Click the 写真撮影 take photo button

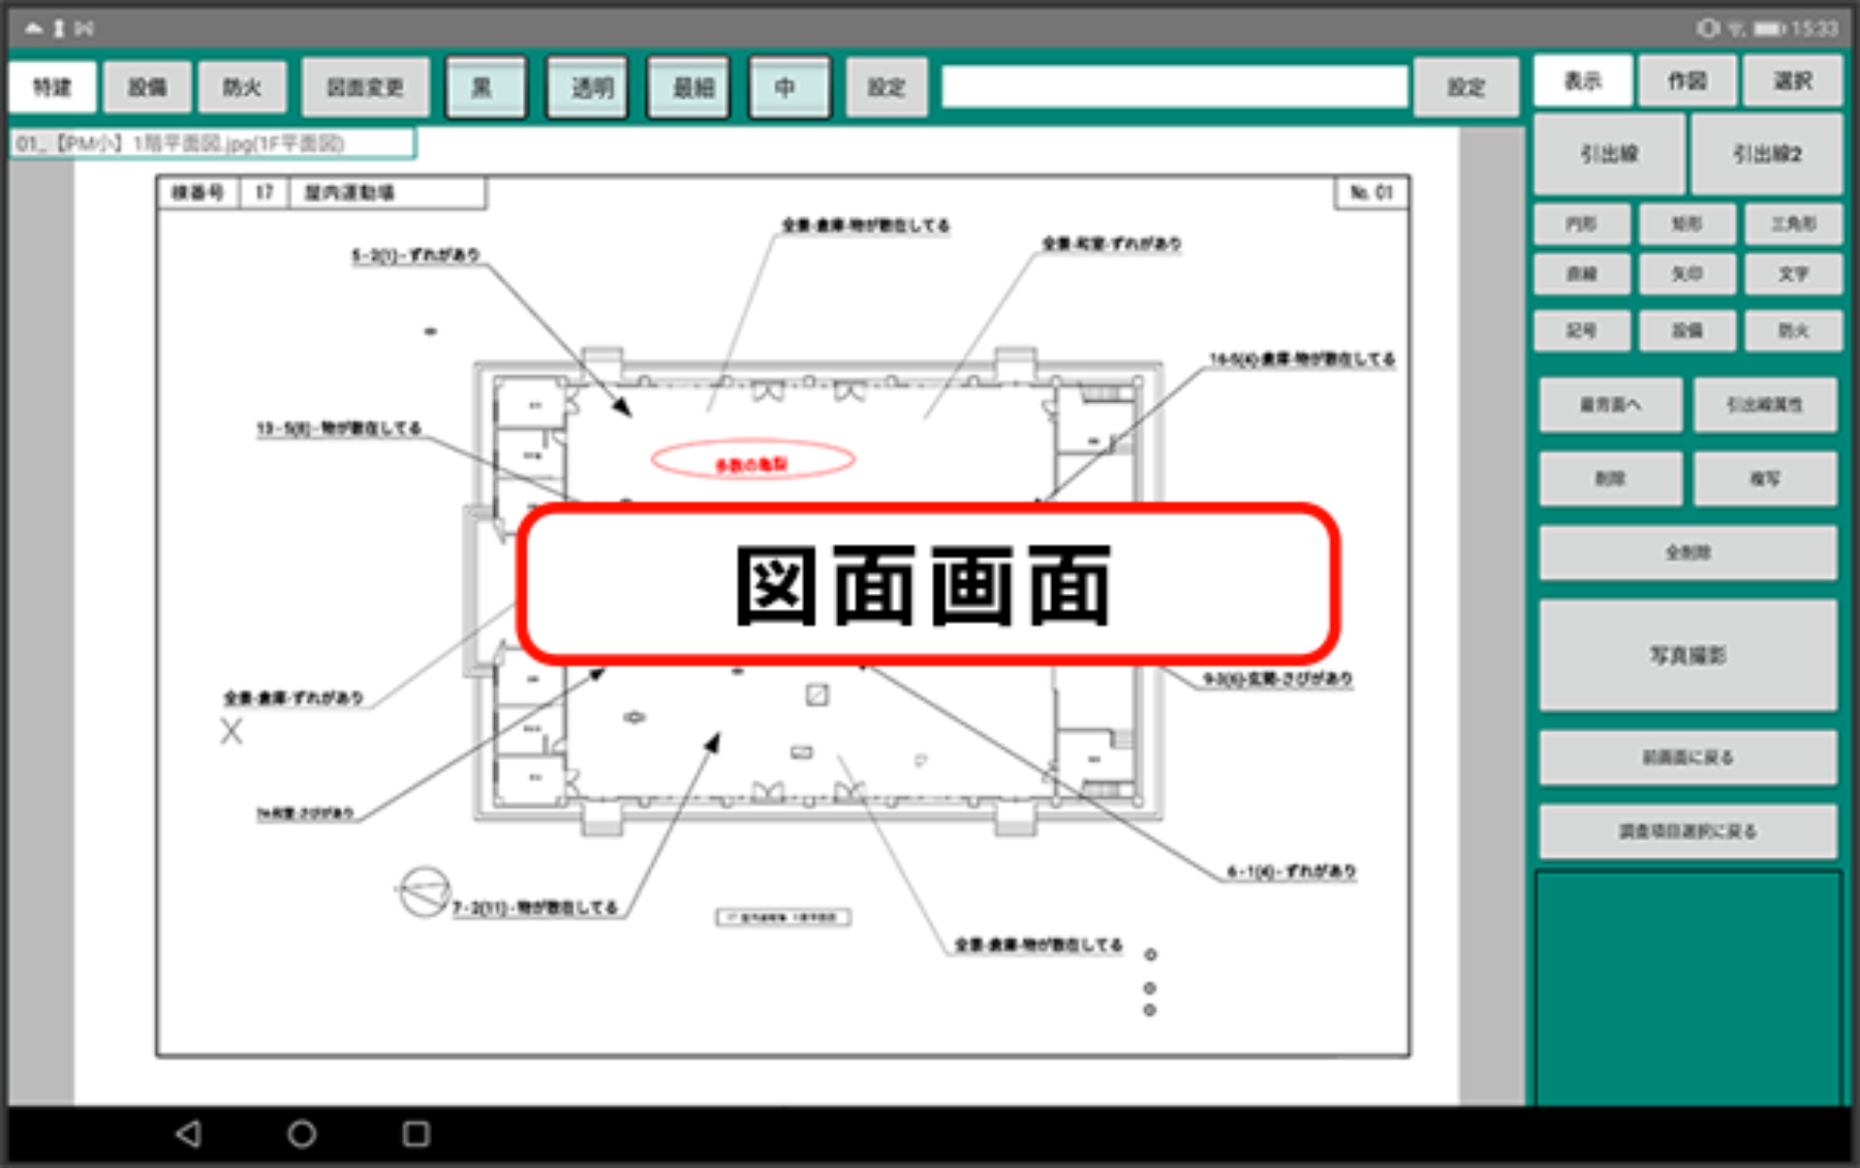point(1688,656)
